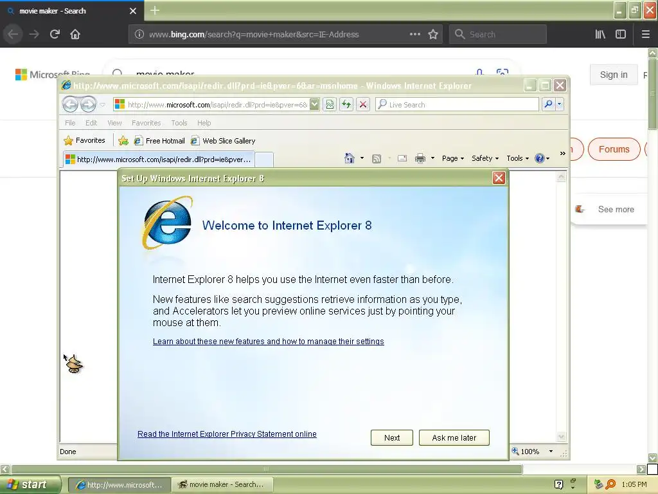Click See more on Bing page
Image resolution: width=658 pixels, height=494 pixels.
(x=616, y=209)
